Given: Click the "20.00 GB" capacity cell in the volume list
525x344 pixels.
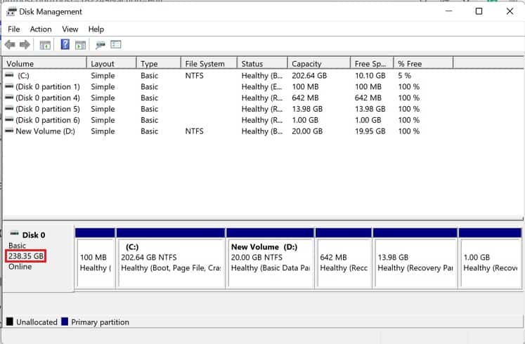Looking at the screenshot, I should click(x=307, y=131).
